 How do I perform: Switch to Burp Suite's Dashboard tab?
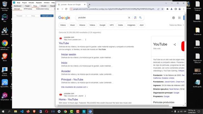coord(17,6)
